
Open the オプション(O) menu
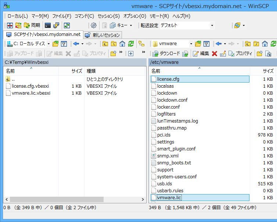[x=134, y=16]
